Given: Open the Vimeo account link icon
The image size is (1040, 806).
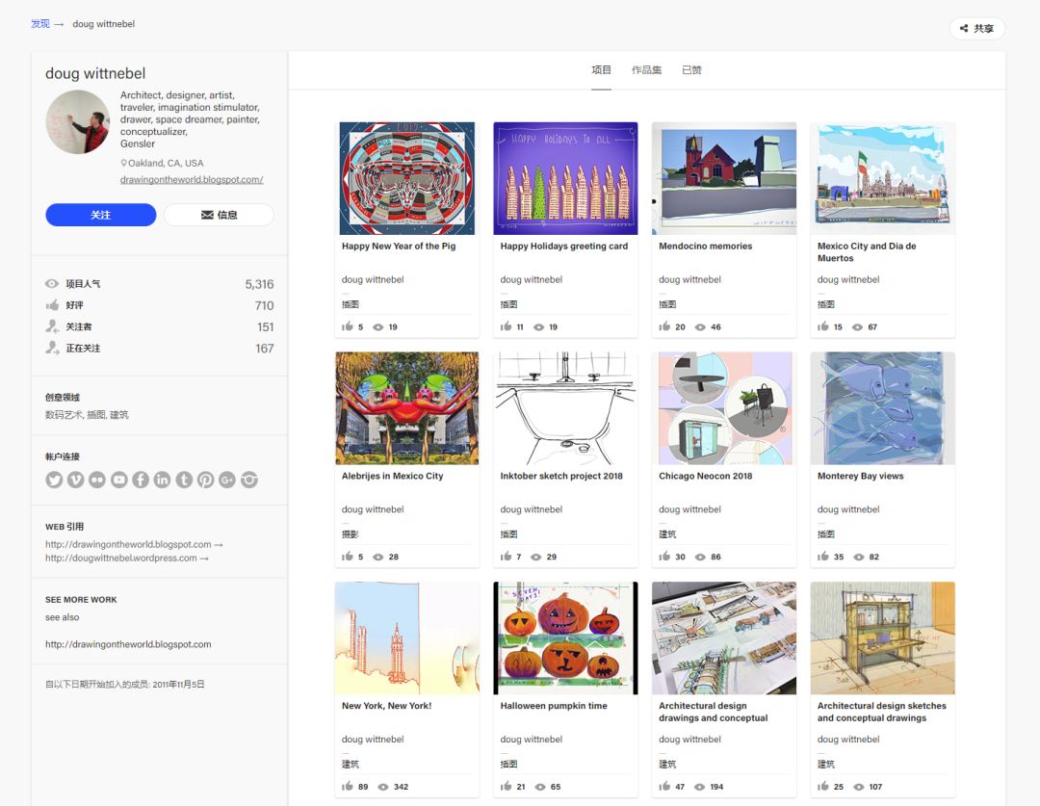Looking at the screenshot, I should (x=76, y=480).
